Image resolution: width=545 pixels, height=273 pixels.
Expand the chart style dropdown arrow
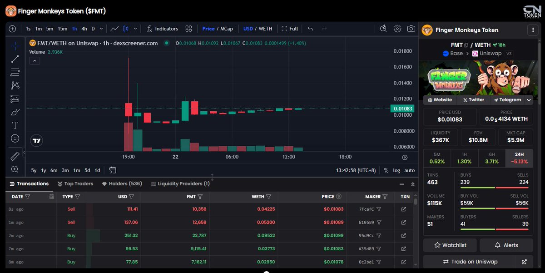click(135, 29)
